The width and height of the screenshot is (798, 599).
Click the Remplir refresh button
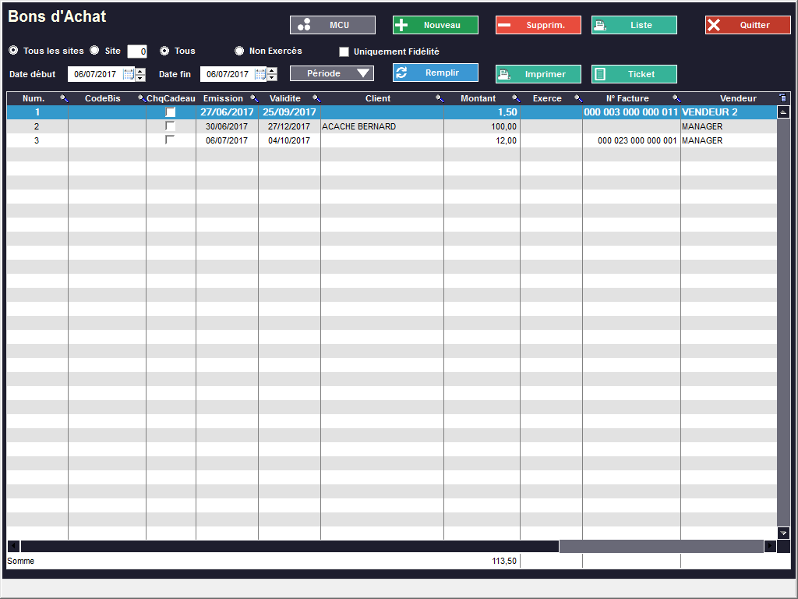(435, 73)
